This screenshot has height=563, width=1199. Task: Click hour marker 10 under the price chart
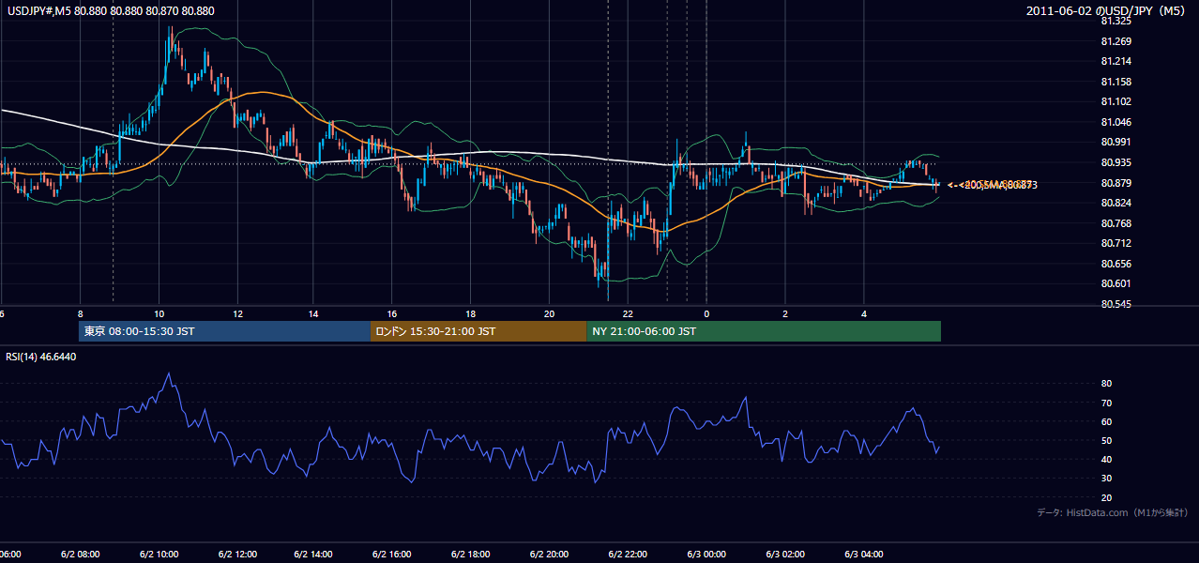pos(159,313)
